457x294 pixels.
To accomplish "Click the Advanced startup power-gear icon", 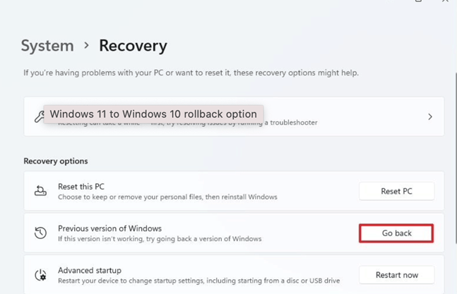I will pyautogui.click(x=40, y=275).
